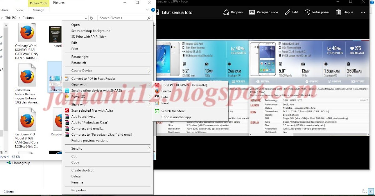Expand Cast to Device submenu

[107, 71]
